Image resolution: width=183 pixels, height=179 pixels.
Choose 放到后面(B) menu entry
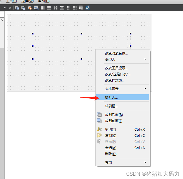pyautogui.click(x=122, y=115)
